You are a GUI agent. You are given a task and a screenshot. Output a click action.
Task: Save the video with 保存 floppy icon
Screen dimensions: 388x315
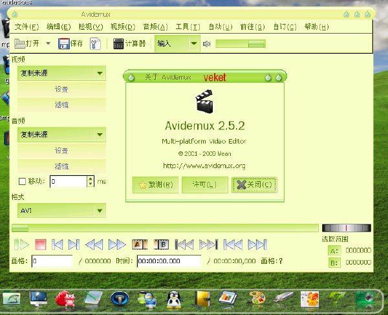pos(70,43)
